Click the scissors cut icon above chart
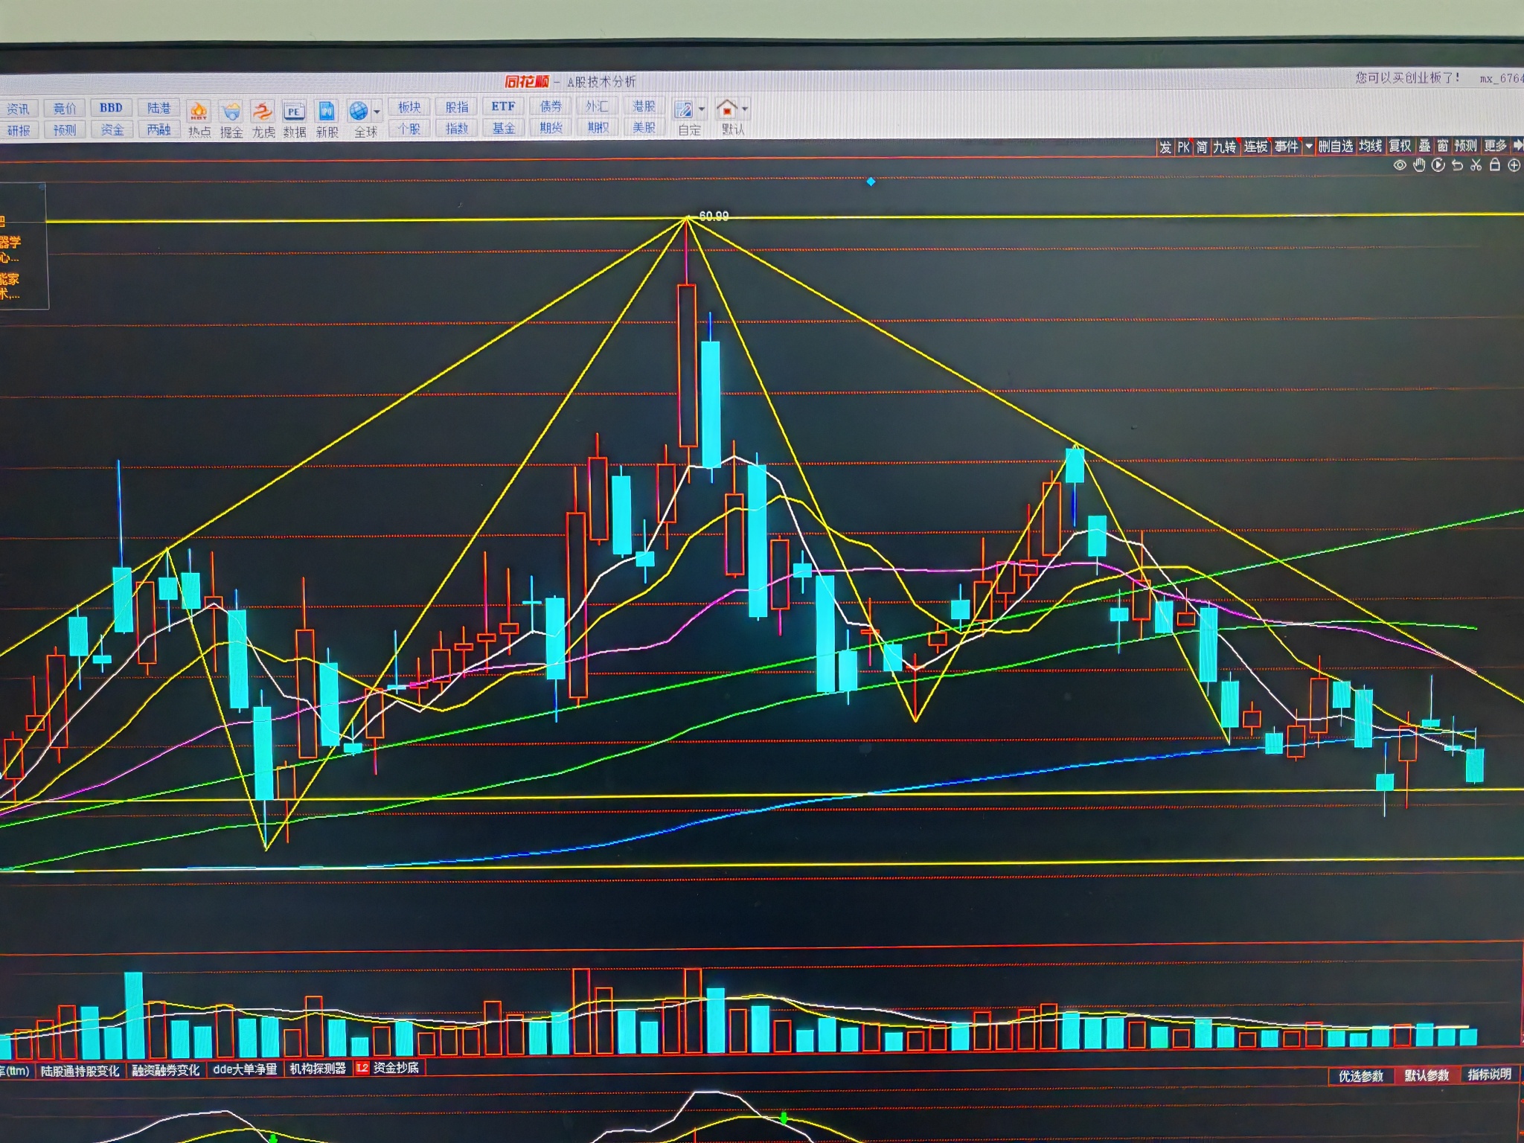This screenshot has height=1143, width=1524. [1476, 165]
